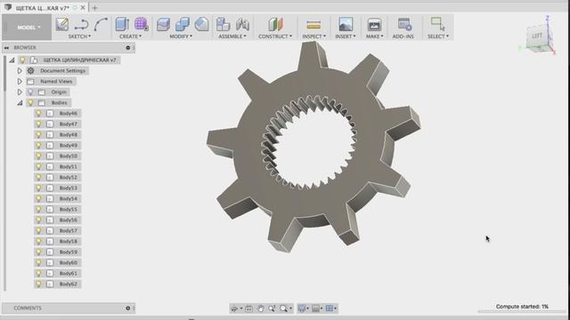Open the SKETCH dropdown menu
570x320 pixels.
pos(79,36)
